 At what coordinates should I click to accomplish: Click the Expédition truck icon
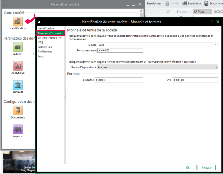pyautogui.click(x=184, y=4)
